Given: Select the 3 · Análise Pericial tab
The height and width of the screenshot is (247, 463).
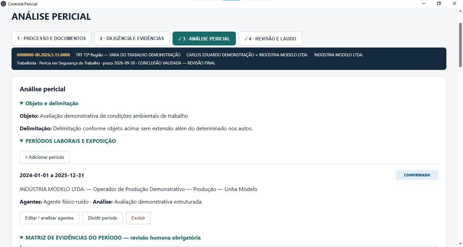Looking at the screenshot, I should [204, 38].
